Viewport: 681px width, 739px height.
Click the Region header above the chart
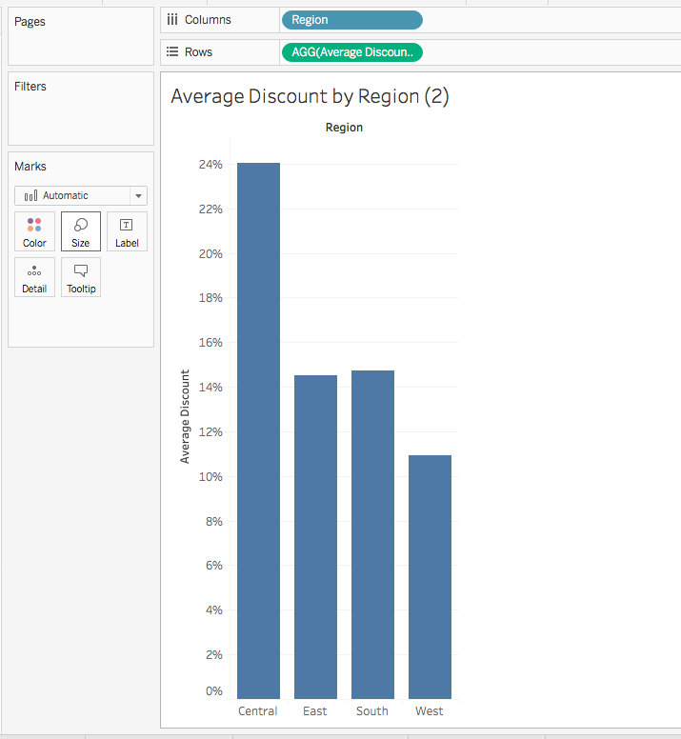pos(344,128)
